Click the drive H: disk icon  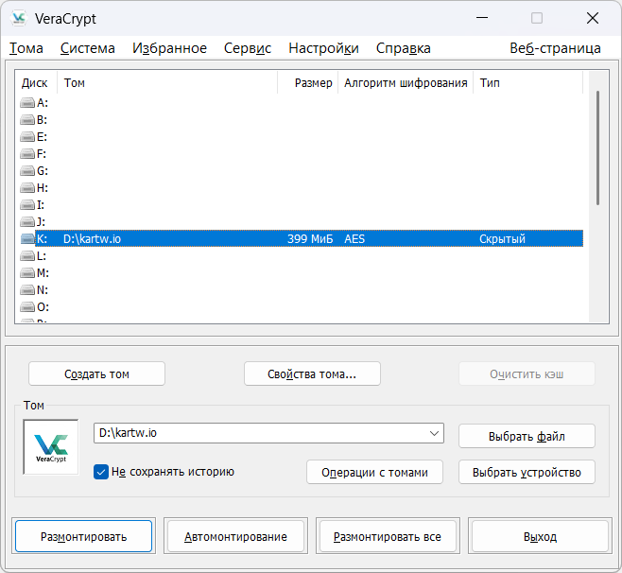27,188
